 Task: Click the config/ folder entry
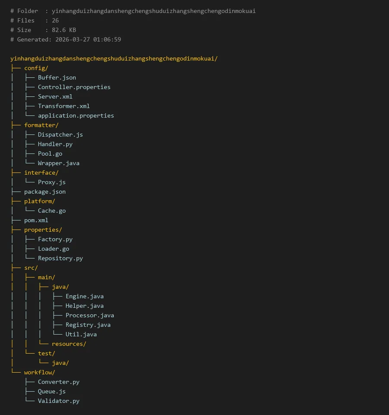pos(36,68)
